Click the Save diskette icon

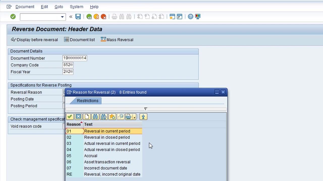point(78,17)
